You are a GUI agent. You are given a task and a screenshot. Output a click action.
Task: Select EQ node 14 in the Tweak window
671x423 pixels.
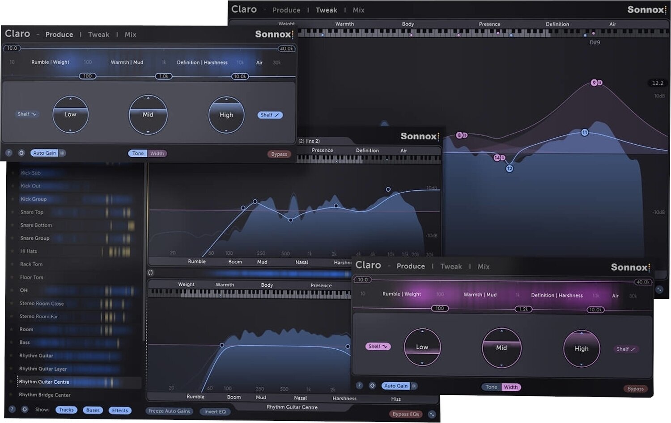point(497,158)
